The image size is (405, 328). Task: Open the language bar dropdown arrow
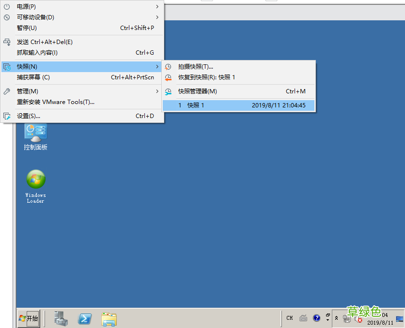pos(328,320)
